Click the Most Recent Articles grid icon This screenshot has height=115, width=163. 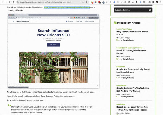click(115, 23)
